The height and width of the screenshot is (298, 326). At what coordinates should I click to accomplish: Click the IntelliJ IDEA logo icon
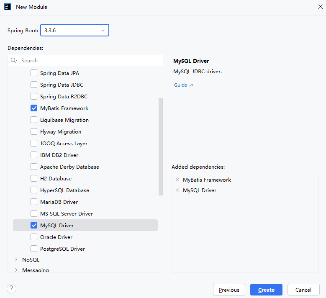(x=8, y=7)
